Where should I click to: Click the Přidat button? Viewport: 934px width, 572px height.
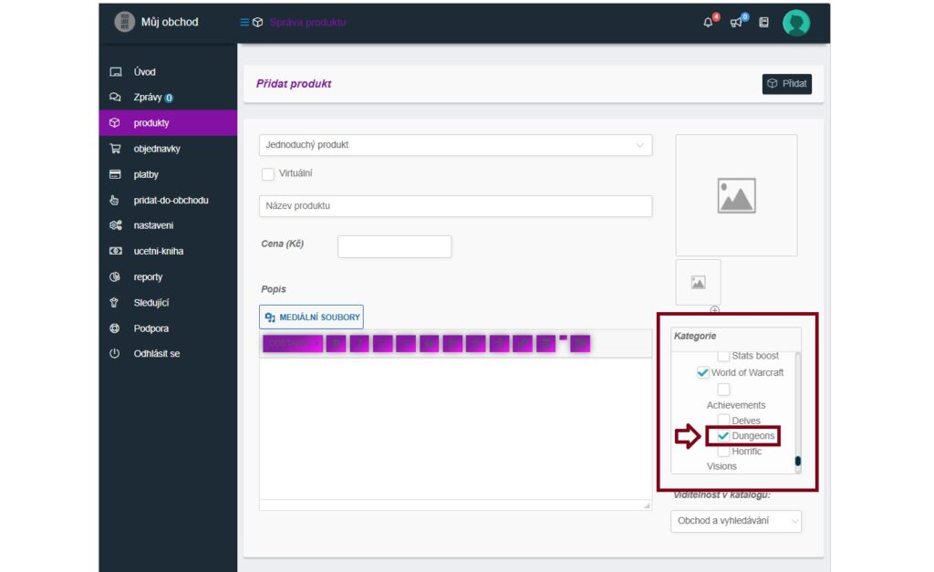[x=787, y=83]
